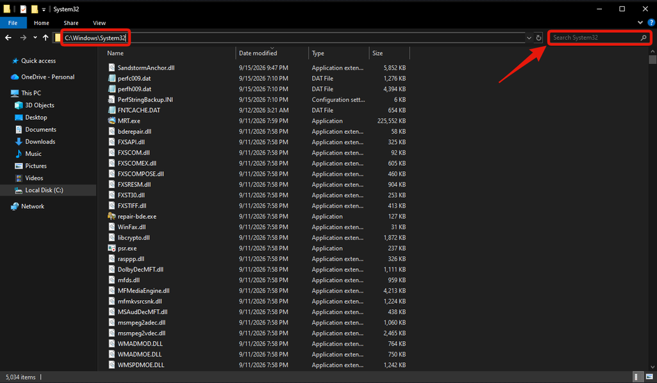
Task: Click the 9/12/2026 3:21 AM date cell
Action: (263, 110)
